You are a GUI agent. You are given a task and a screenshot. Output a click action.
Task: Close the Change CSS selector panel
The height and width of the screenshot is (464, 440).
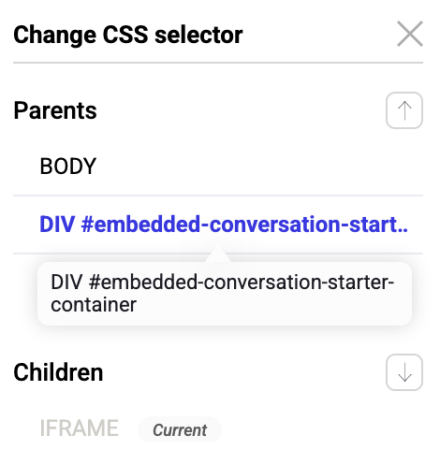point(410,34)
